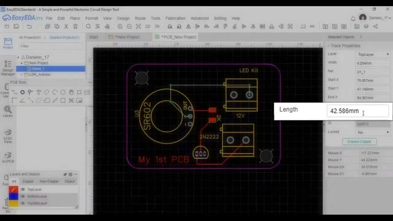
Task: Select the Rectangle tool in PCB Tools
Action: [x=63, y=101]
